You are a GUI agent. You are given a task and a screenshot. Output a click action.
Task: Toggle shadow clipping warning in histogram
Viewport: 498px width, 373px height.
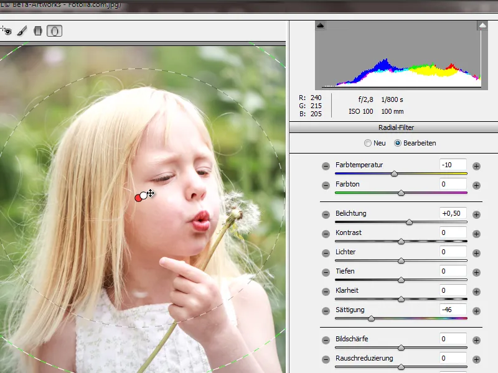click(x=320, y=25)
